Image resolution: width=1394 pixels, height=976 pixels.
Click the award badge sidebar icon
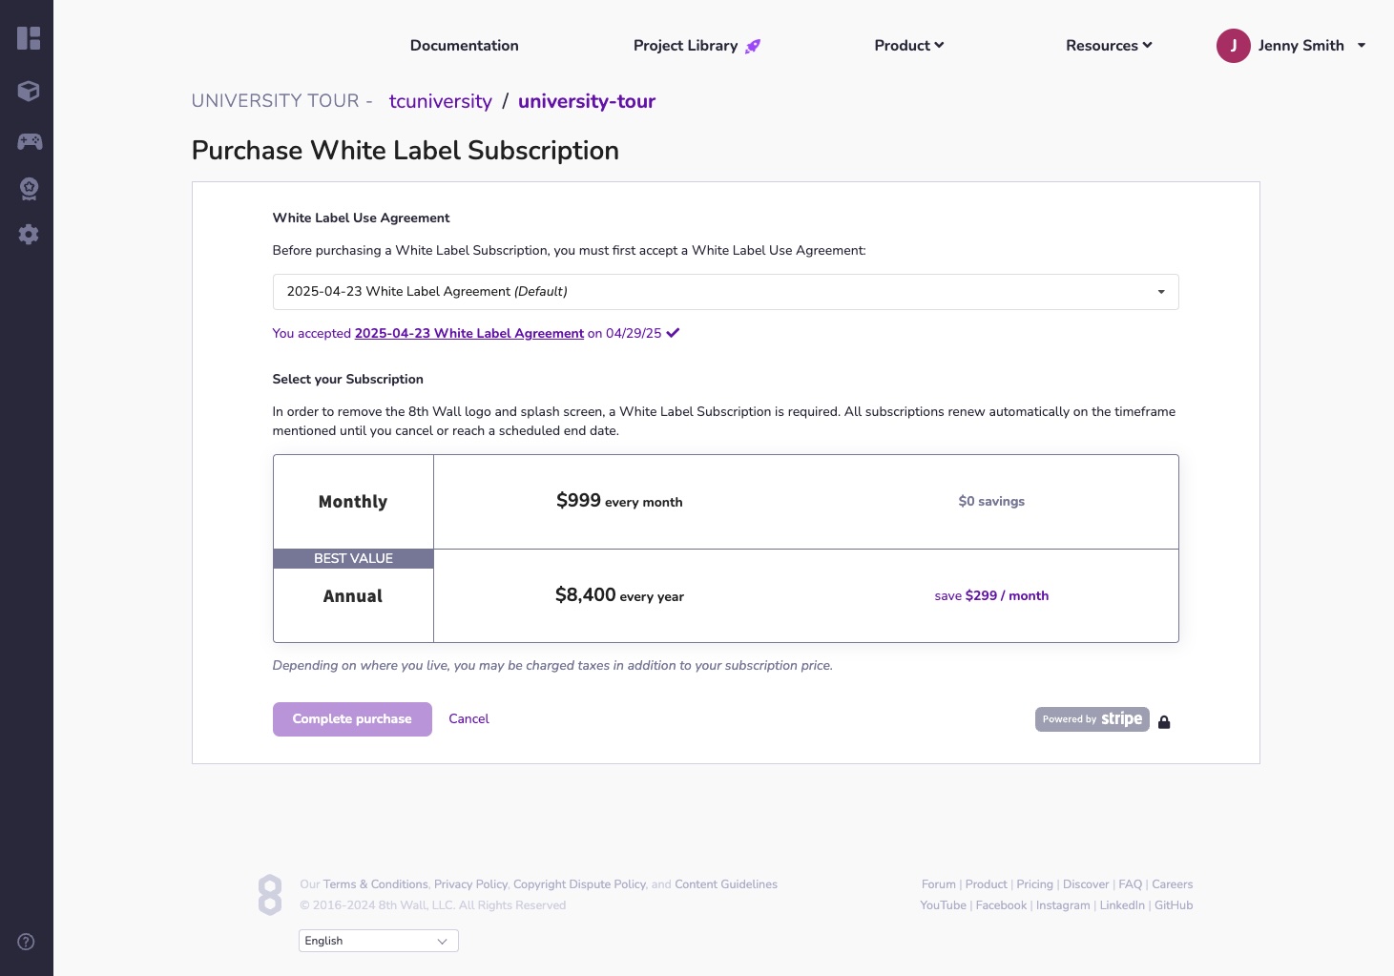coord(29,189)
